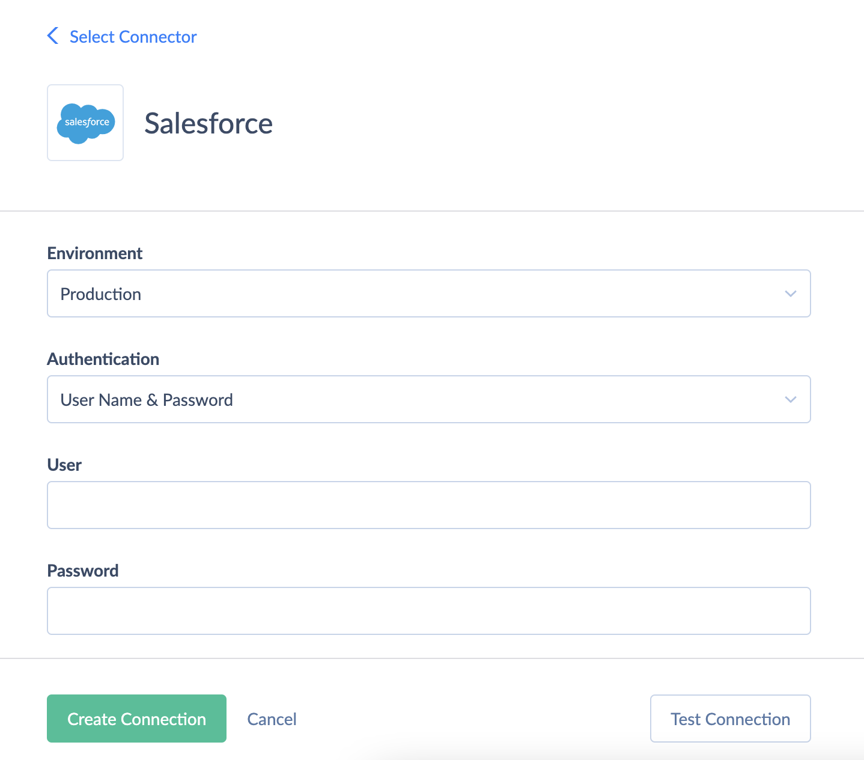This screenshot has height=760, width=864.
Task: Click the Authentication dropdown chevron arrow
Action: tap(790, 399)
